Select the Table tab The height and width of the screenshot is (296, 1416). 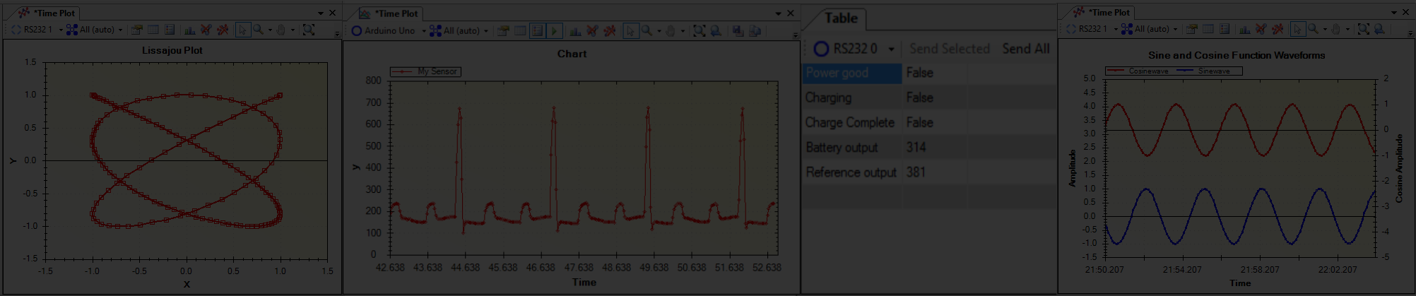tap(841, 18)
